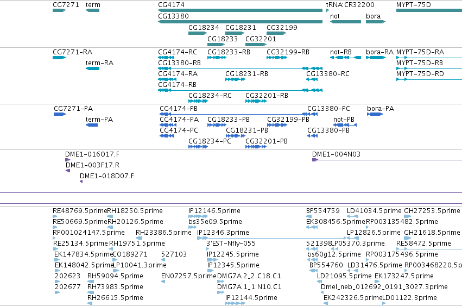The image size is (462, 306).
Task: Select the CG18231-RB transcript
Action: (x=235, y=79)
